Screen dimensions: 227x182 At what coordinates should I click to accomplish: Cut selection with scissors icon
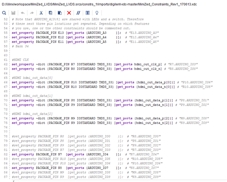(41, 13)
